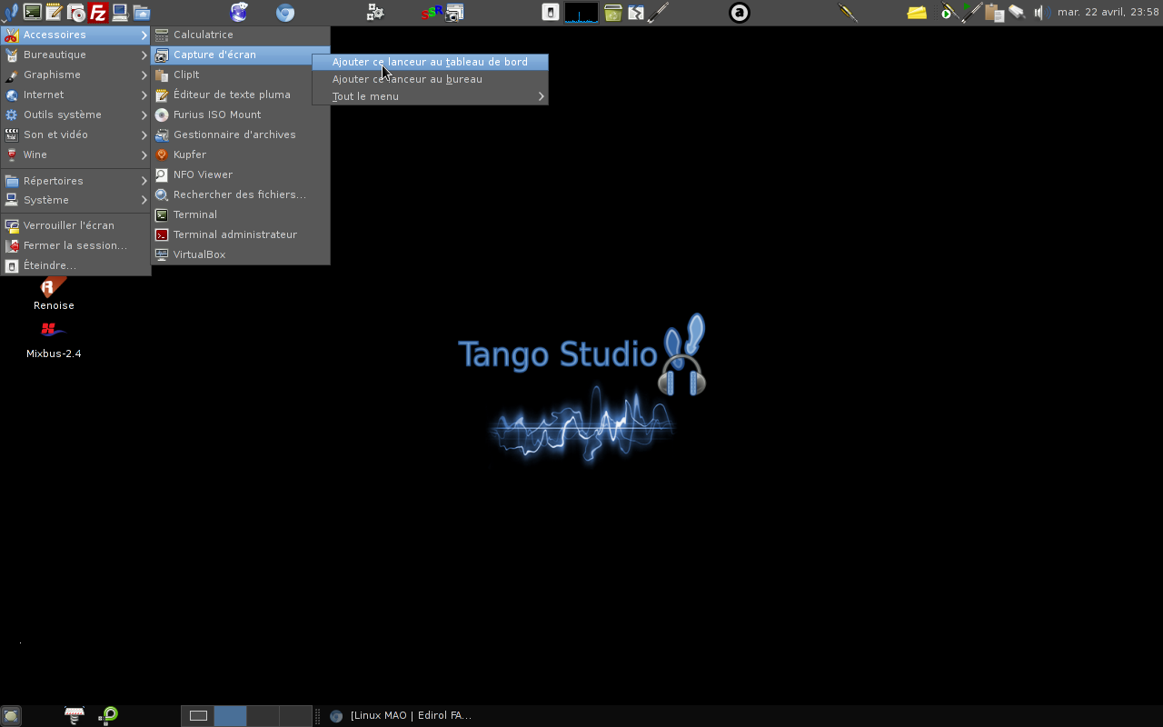Click the date and time clock
Screen dimensions: 1163x727
pyautogui.click(x=1108, y=13)
